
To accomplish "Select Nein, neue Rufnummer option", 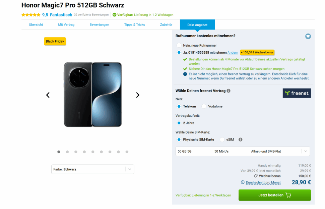I will (178, 45).
